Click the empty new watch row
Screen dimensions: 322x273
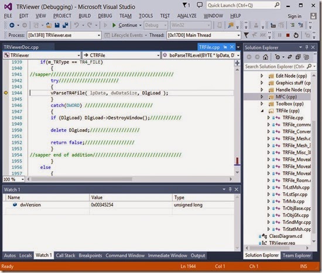pyautogui.click(x=120, y=212)
